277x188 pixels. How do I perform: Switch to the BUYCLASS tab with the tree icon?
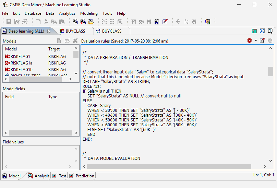(112, 31)
